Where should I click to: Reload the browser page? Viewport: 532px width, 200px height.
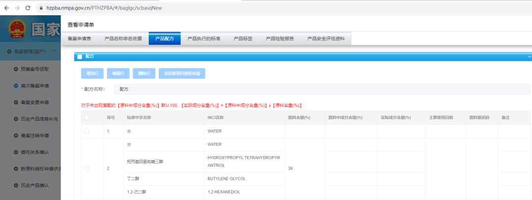pyautogui.click(x=28, y=8)
